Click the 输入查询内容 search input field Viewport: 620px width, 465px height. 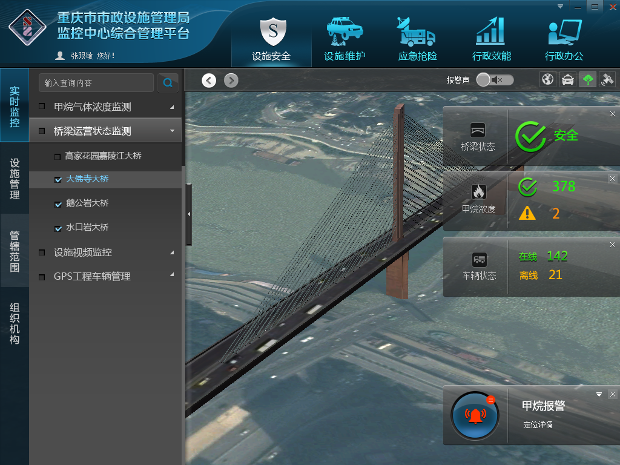(x=96, y=83)
